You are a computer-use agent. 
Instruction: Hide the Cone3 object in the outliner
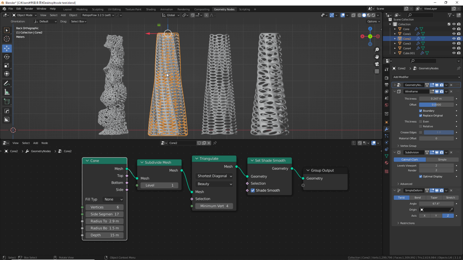(454, 43)
